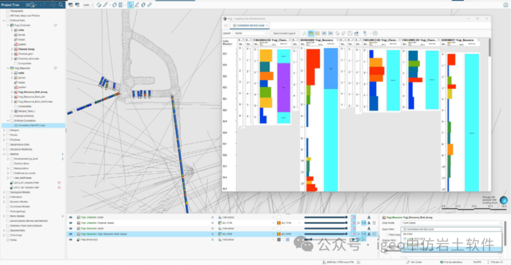Open the Query filter combo box
Screen dimensions: 511x265
(451, 229)
